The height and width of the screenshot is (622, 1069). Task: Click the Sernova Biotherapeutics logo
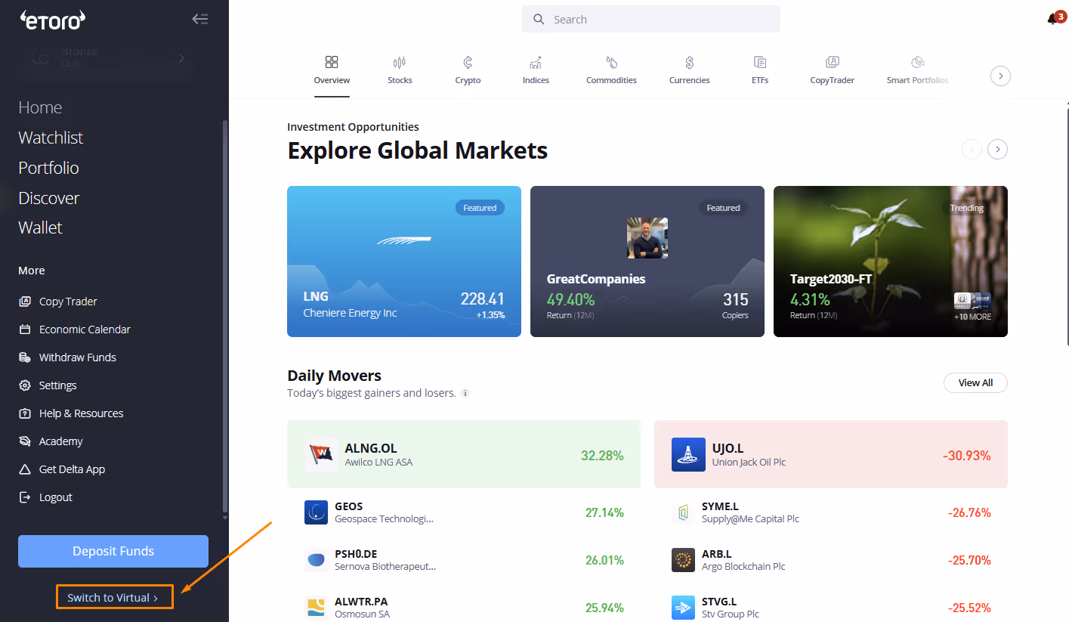316,560
